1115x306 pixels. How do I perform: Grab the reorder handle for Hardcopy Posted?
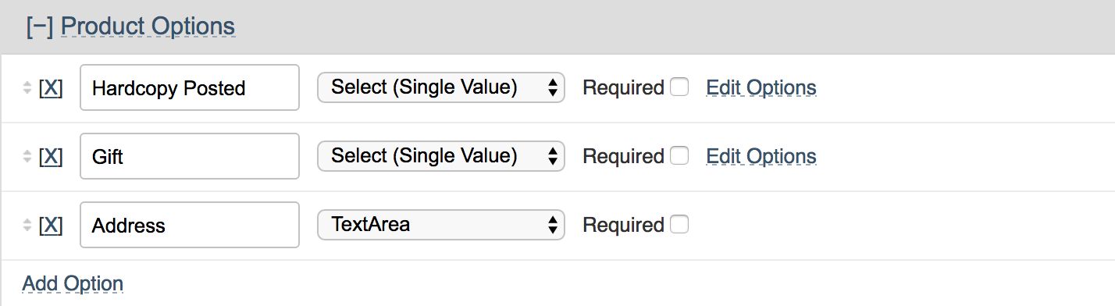click(x=27, y=88)
